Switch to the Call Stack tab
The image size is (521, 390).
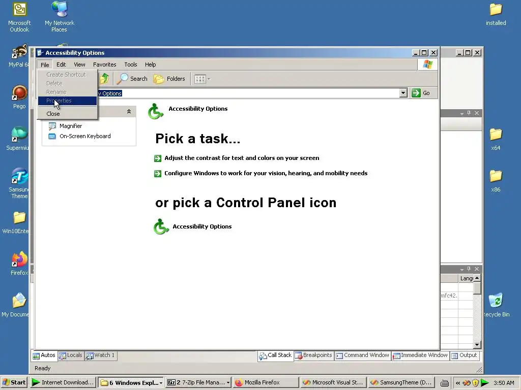click(x=275, y=355)
